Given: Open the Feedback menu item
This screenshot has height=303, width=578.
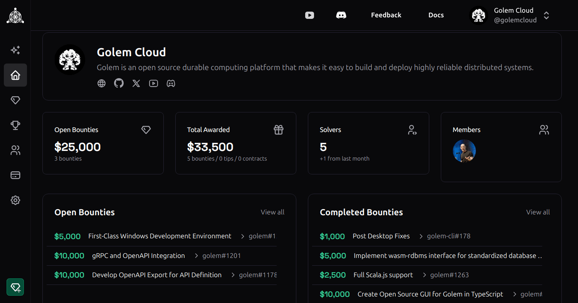Looking at the screenshot, I should coord(386,15).
